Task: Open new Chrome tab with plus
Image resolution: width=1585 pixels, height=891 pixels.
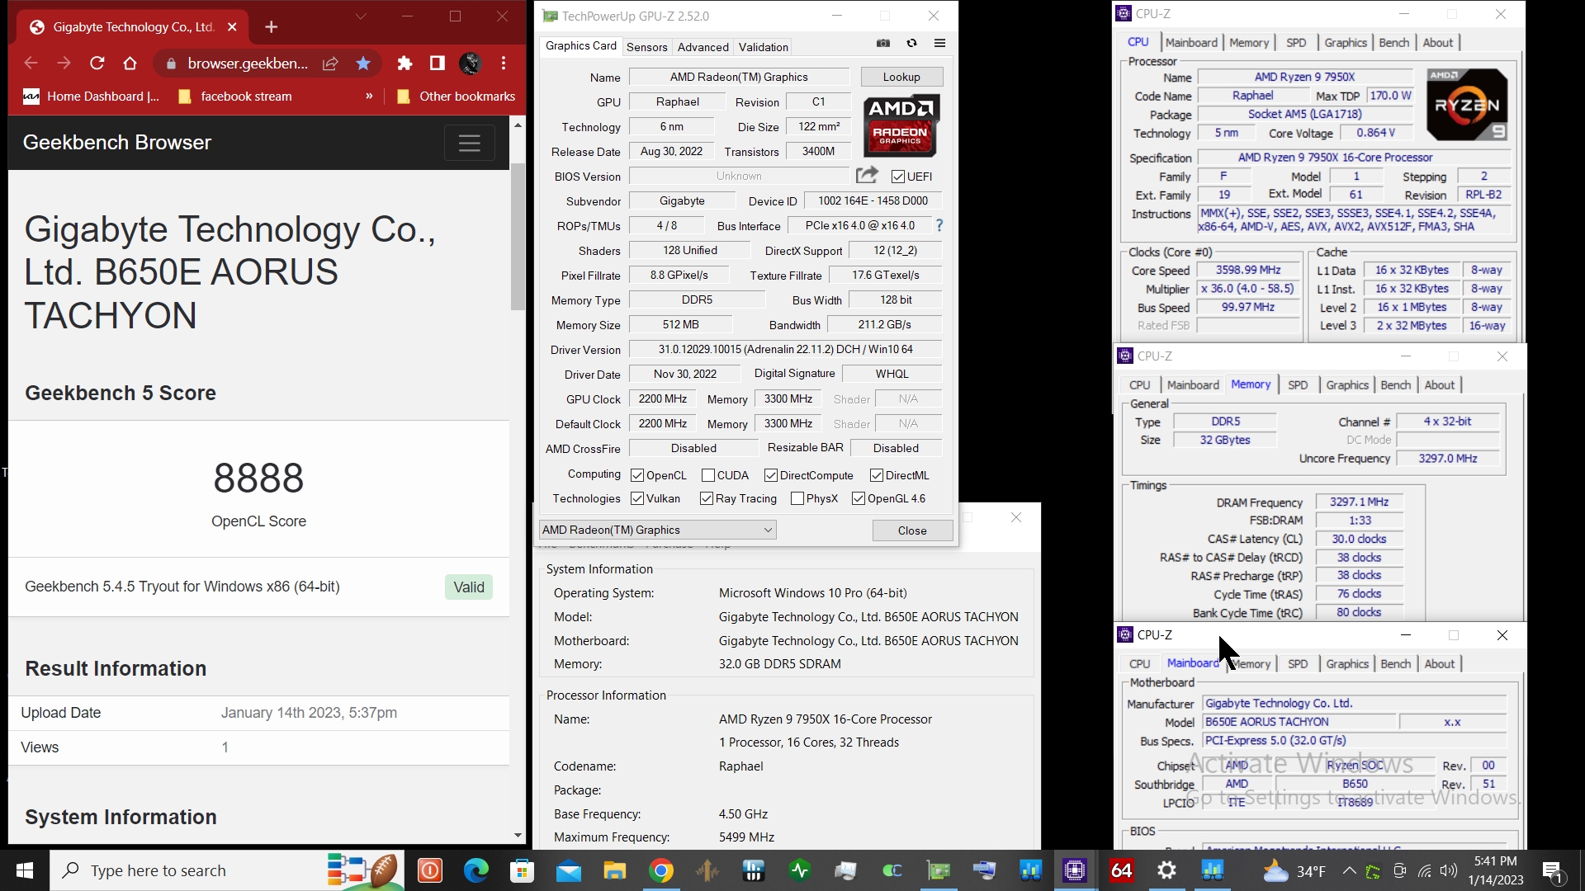Action: point(271,27)
